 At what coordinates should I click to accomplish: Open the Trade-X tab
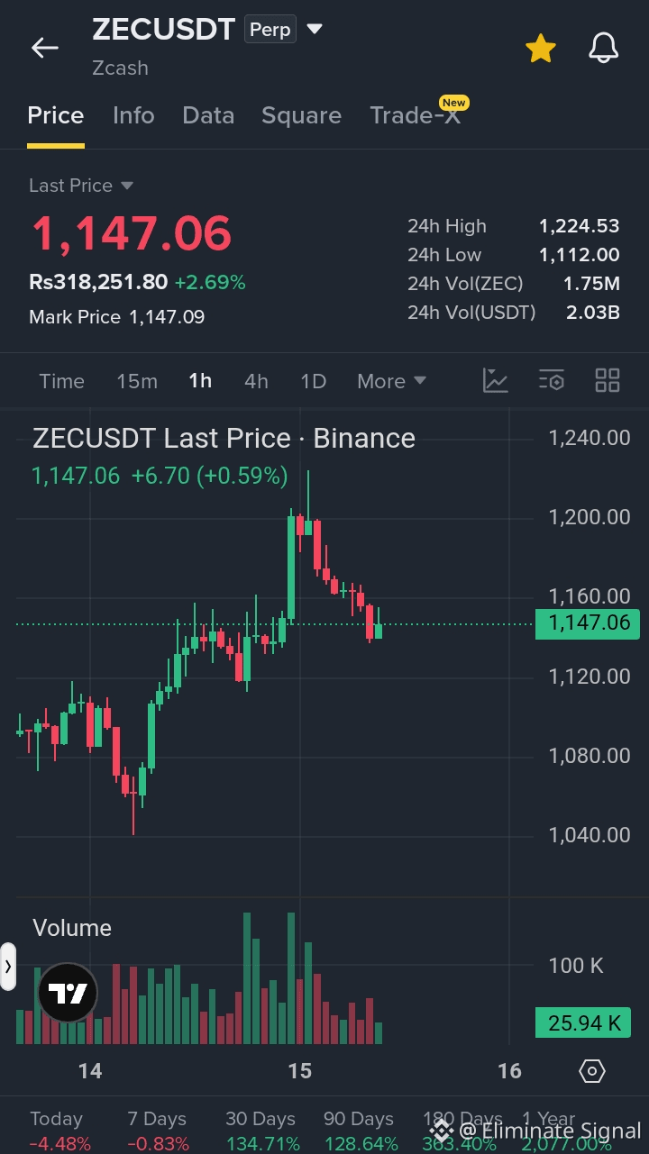(416, 115)
